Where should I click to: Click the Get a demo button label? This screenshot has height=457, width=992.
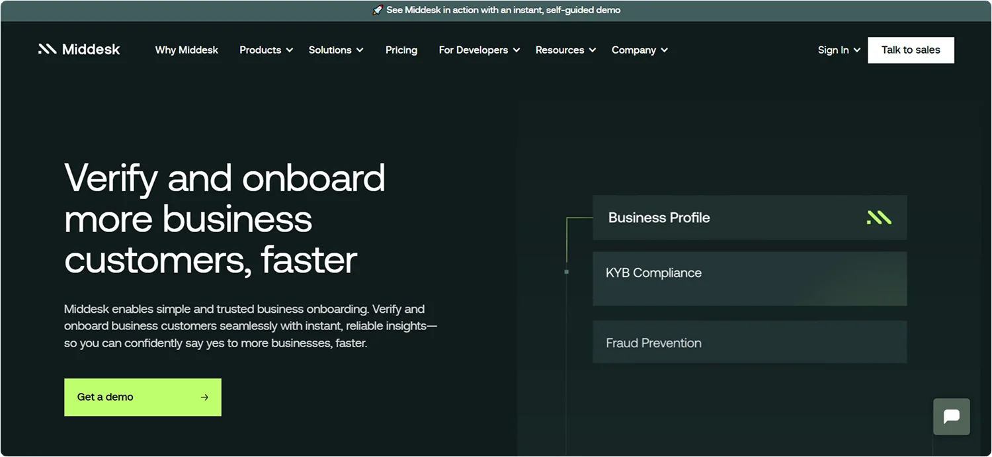105,397
